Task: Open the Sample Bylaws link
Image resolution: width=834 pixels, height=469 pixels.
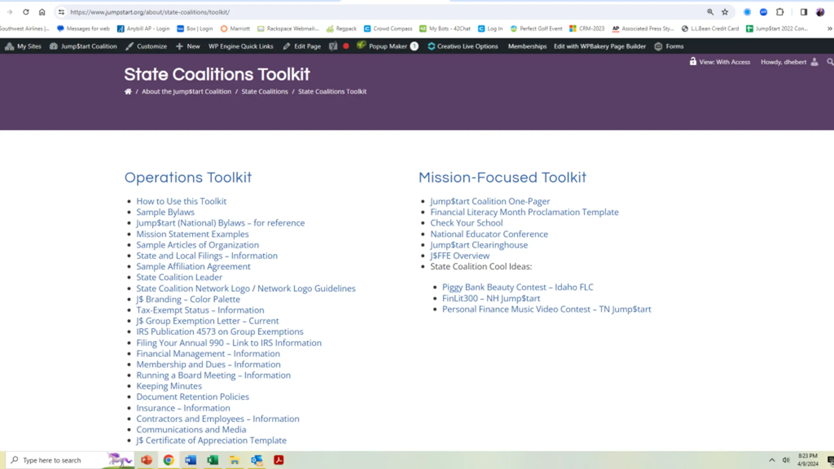Action: [x=165, y=212]
